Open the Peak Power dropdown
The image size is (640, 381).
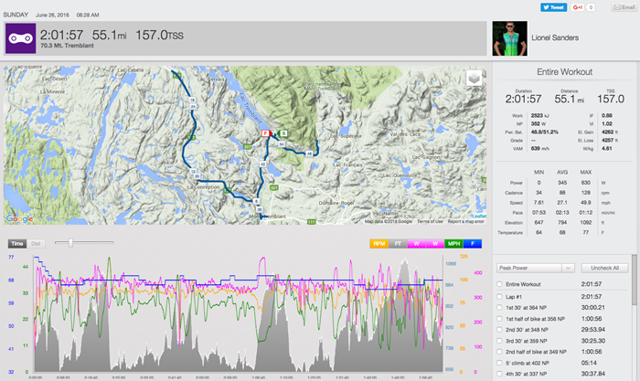pos(536,268)
